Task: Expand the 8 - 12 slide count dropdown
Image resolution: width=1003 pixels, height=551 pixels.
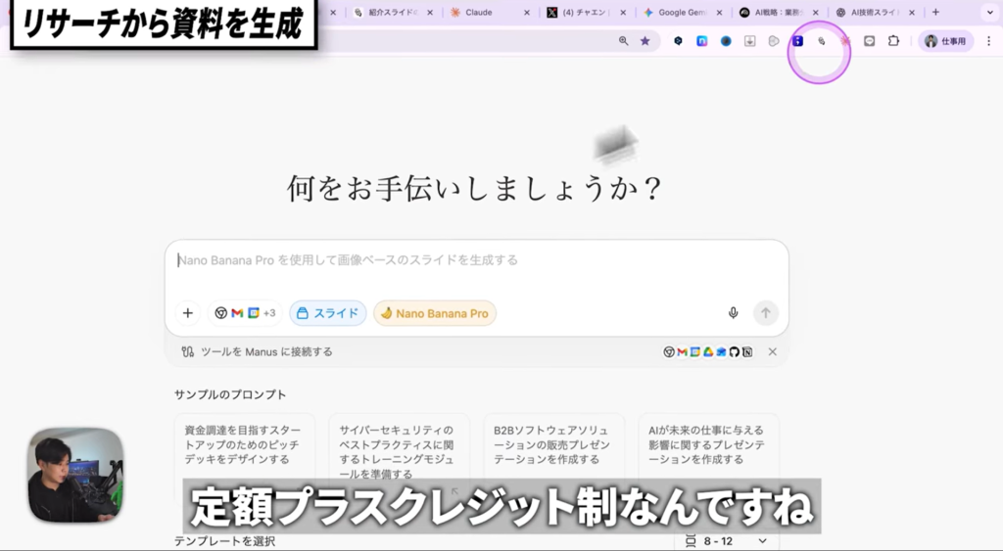Action: pyautogui.click(x=726, y=540)
